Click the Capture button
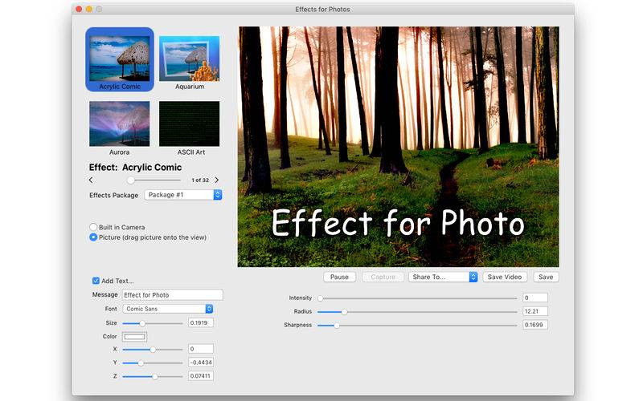This screenshot has height=401, width=643. tap(383, 277)
